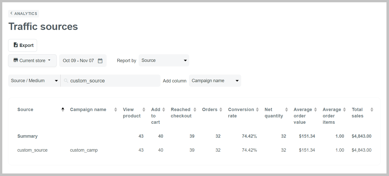
Task: Click the Average order items header
Action: coord(332,116)
